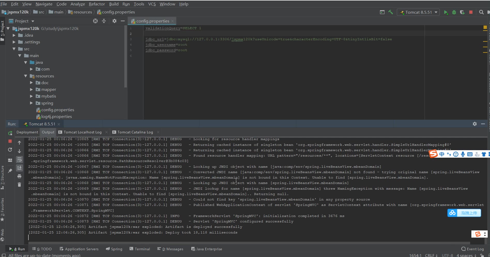Select log4j.properties file in project tree
This screenshot has height=257, width=490.
coord(56,117)
